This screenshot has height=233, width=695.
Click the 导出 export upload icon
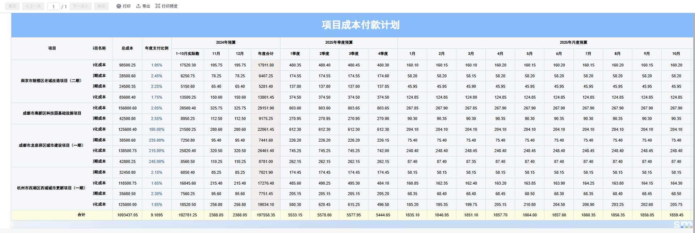(x=138, y=6)
